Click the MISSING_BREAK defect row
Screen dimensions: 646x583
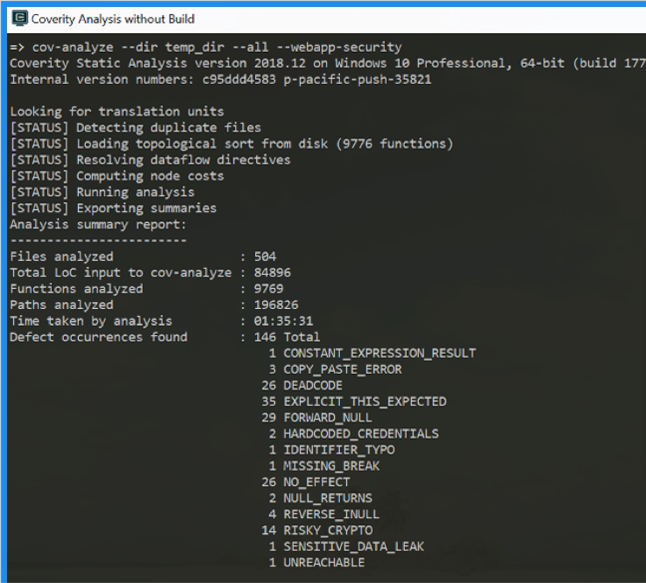(x=324, y=466)
